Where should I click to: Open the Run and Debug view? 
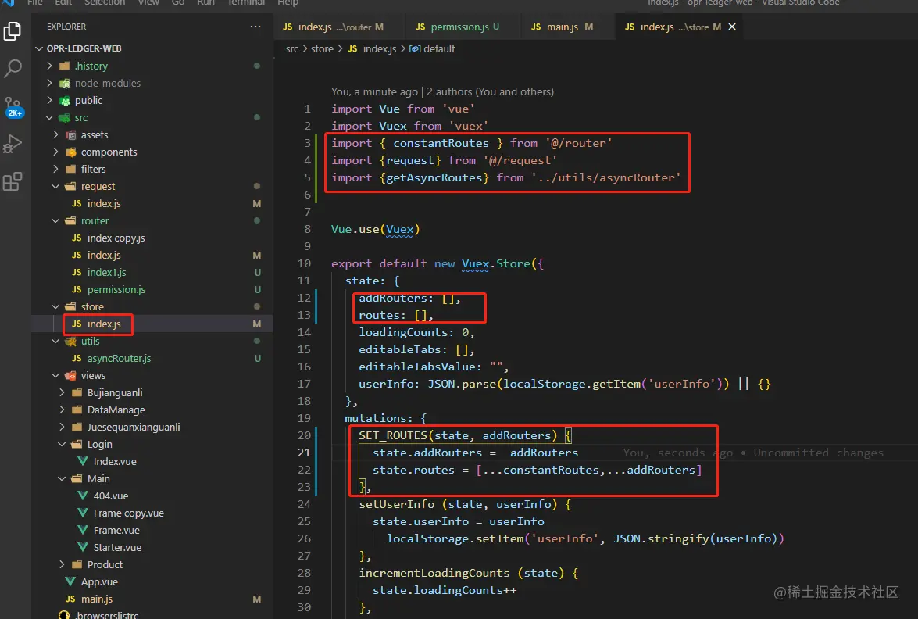[x=13, y=144]
